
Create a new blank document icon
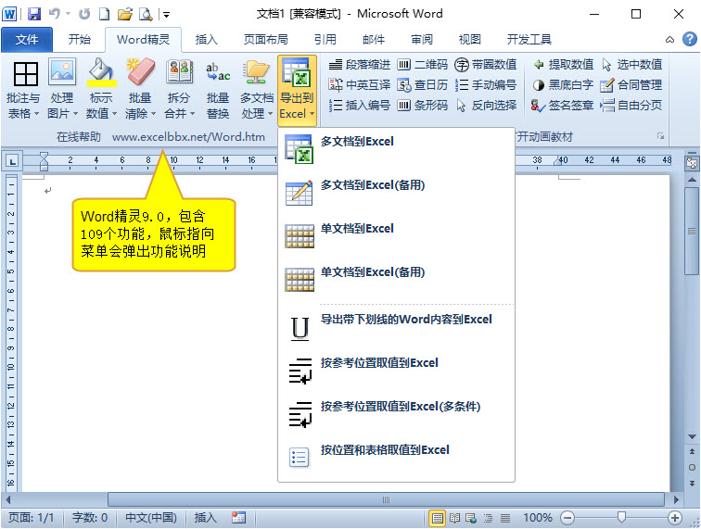(x=104, y=14)
